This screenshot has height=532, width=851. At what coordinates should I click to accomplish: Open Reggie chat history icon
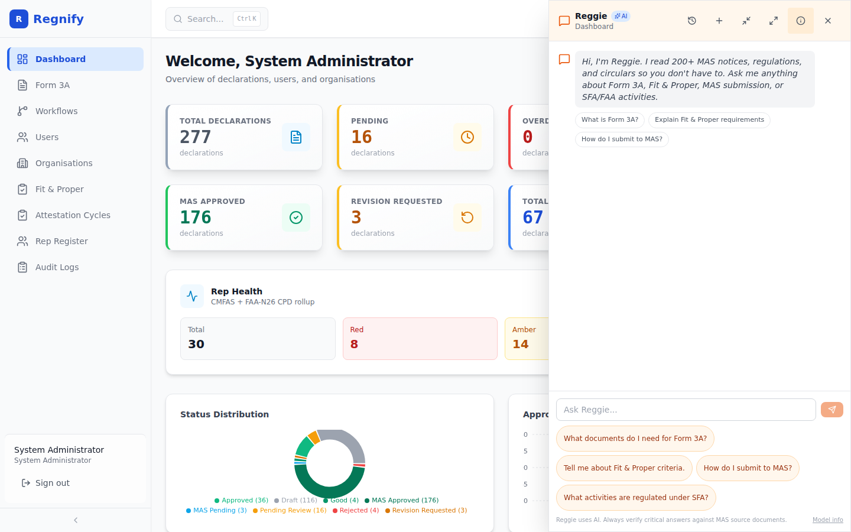tap(692, 21)
